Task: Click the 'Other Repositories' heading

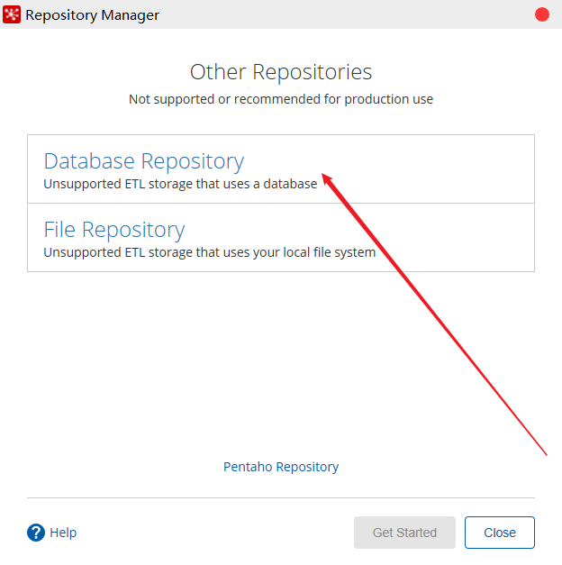Action: coord(281,72)
